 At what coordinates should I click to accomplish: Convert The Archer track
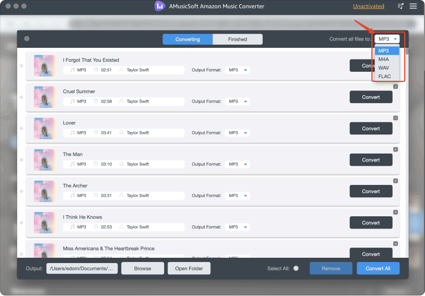[x=371, y=191]
